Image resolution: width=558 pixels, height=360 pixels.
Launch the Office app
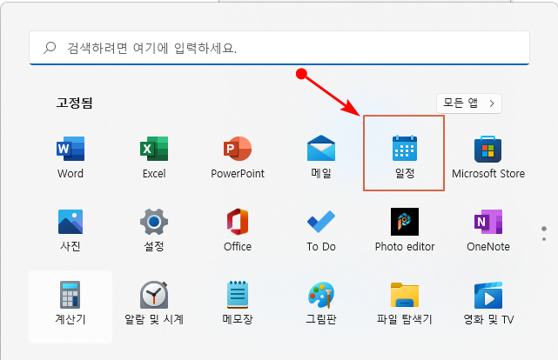(238, 230)
